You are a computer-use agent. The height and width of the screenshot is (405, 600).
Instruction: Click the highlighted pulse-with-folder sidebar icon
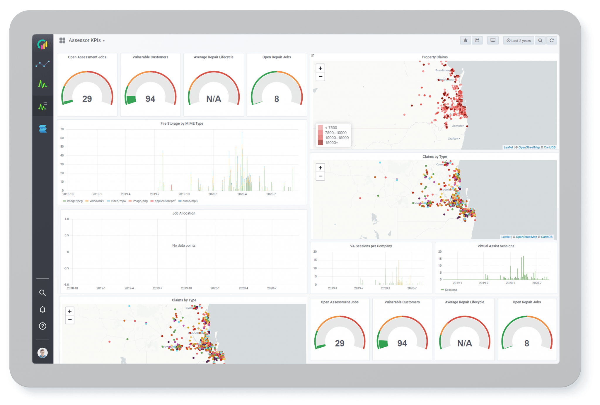coord(42,106)
